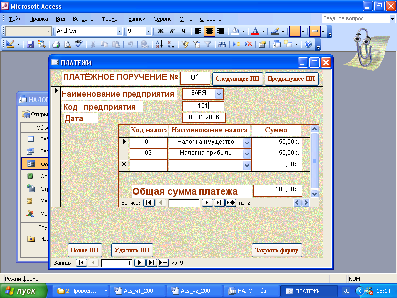Run the spelling check tool
Viewport: 397px width, 298px height.
tap(78, 44)
